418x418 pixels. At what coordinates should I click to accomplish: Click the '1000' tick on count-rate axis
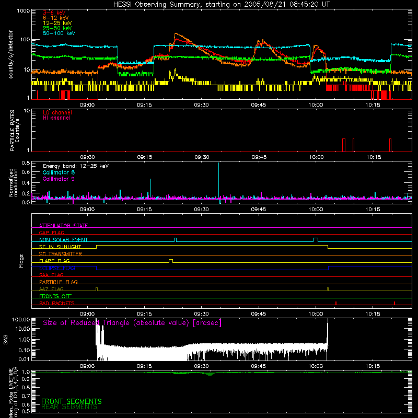23,11
